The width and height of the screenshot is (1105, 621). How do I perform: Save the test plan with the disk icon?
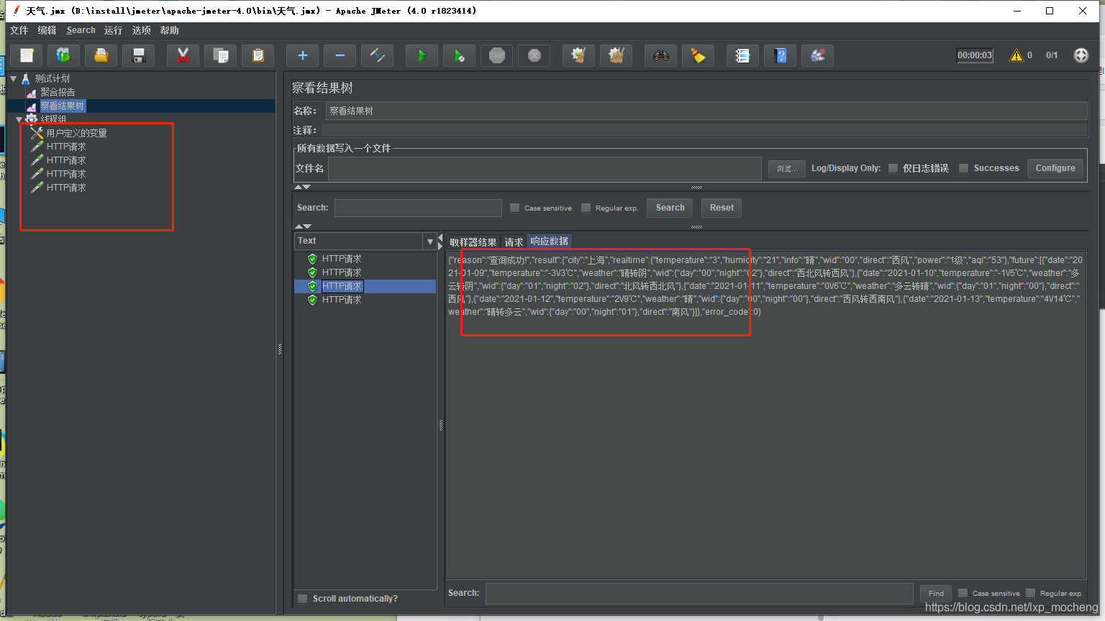coord(139,55)
